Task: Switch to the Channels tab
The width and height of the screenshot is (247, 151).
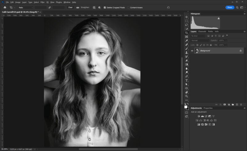Action: point(202,31)
